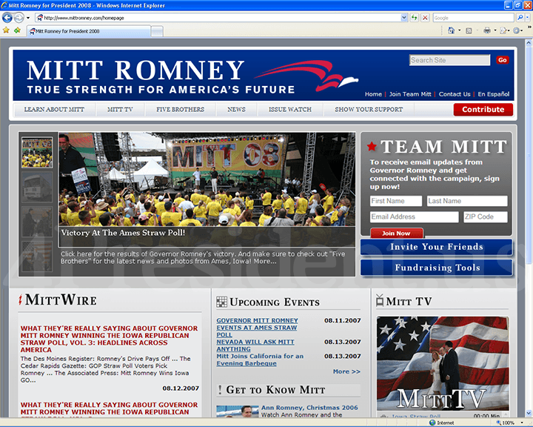The height and width of the screenshot is (427, 533).
Task: Click the Favorites Center star icon
Action: 6,30
